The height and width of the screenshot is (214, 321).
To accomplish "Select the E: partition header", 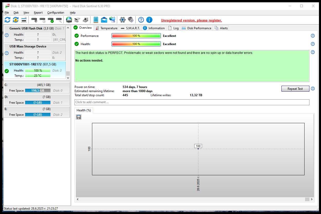I will point(37,109).
